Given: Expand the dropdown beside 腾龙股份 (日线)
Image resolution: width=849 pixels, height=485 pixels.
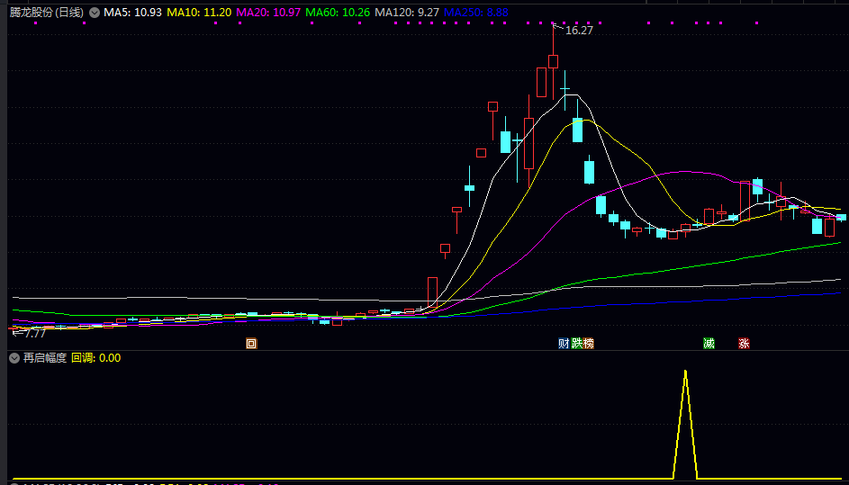Looking at the screenshot, I should pyautogui.click(x=95, y=13).
